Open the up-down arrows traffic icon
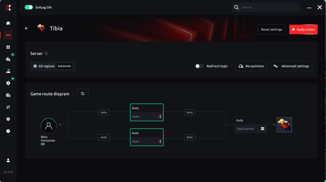326x182 pixels. pyautogui.click(x=8, y=107)
